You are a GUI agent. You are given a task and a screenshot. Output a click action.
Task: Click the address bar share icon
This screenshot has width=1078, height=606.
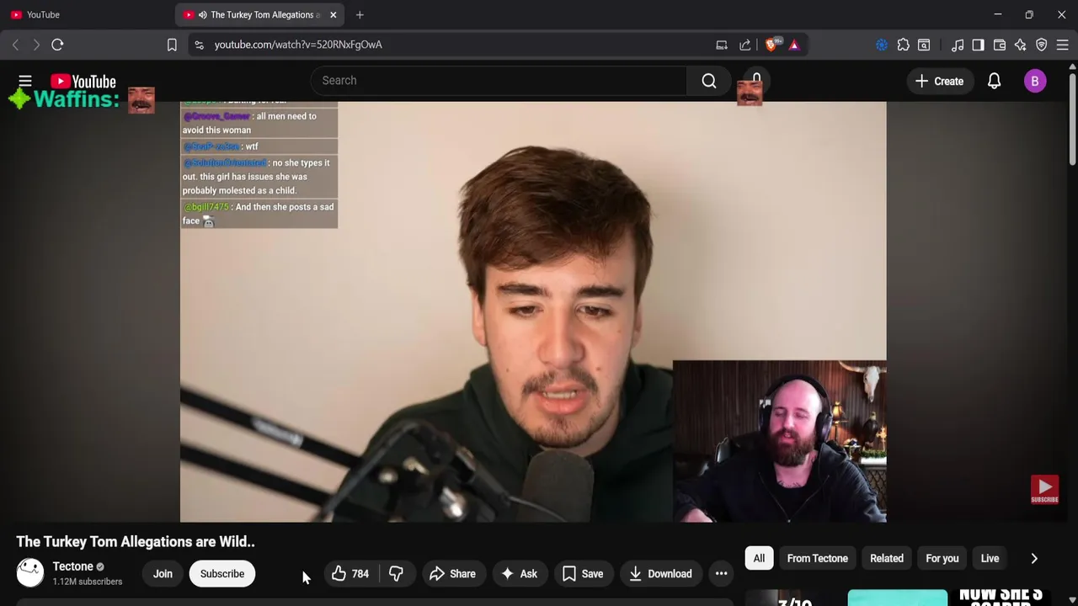pyautogui.click(x=745, y=45)
